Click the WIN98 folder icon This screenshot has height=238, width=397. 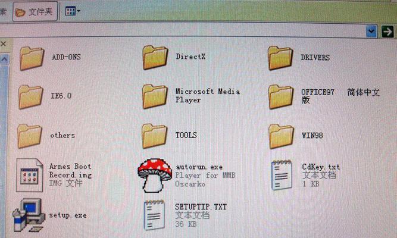coord(282,136)
